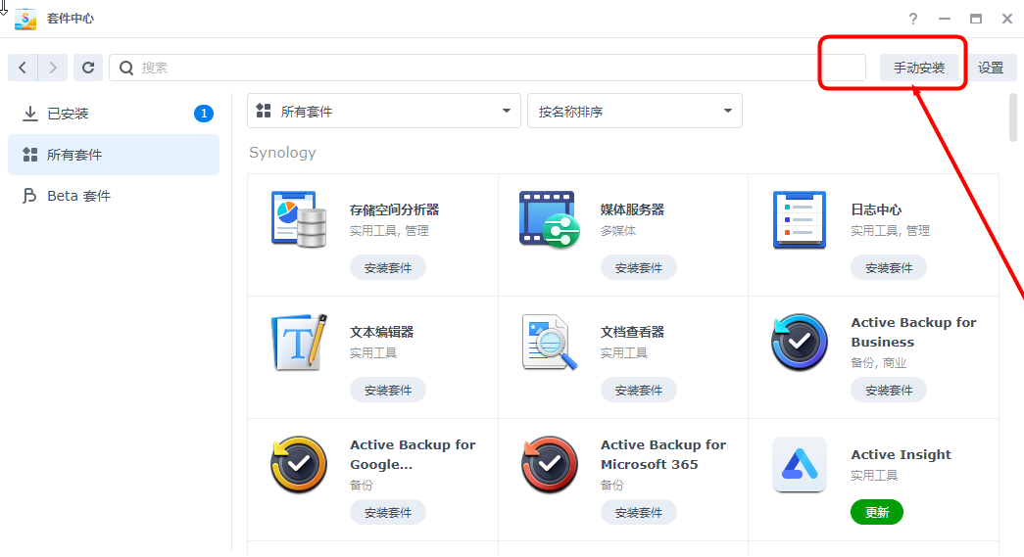This screenshot has height=557, width=1024.
Task: Click the installed badge showing 1
Action: click(204, 114)
